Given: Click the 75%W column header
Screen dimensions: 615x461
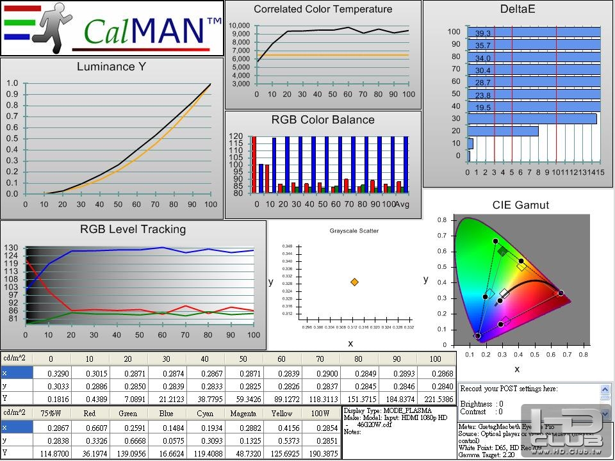Looking at the screenshot, I should click(52, 413).
